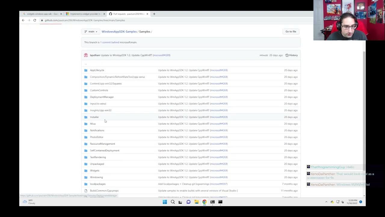This screenshot has width=385, height=217.
Task: Open the 1 commit behind link
Action: (x=109, y=42)
